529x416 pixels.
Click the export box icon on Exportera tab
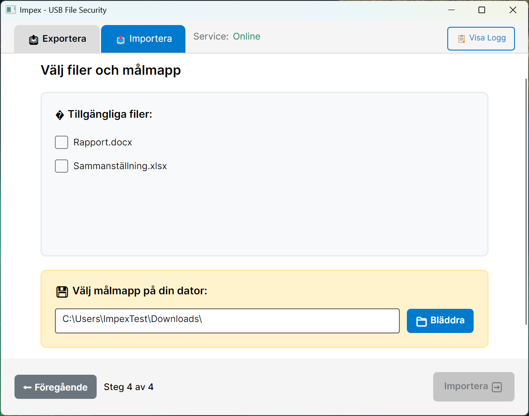coord(34,40)
